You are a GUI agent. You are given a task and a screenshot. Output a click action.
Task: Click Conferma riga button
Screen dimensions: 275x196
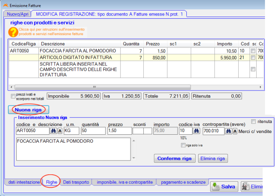click(x=175, y=158)
